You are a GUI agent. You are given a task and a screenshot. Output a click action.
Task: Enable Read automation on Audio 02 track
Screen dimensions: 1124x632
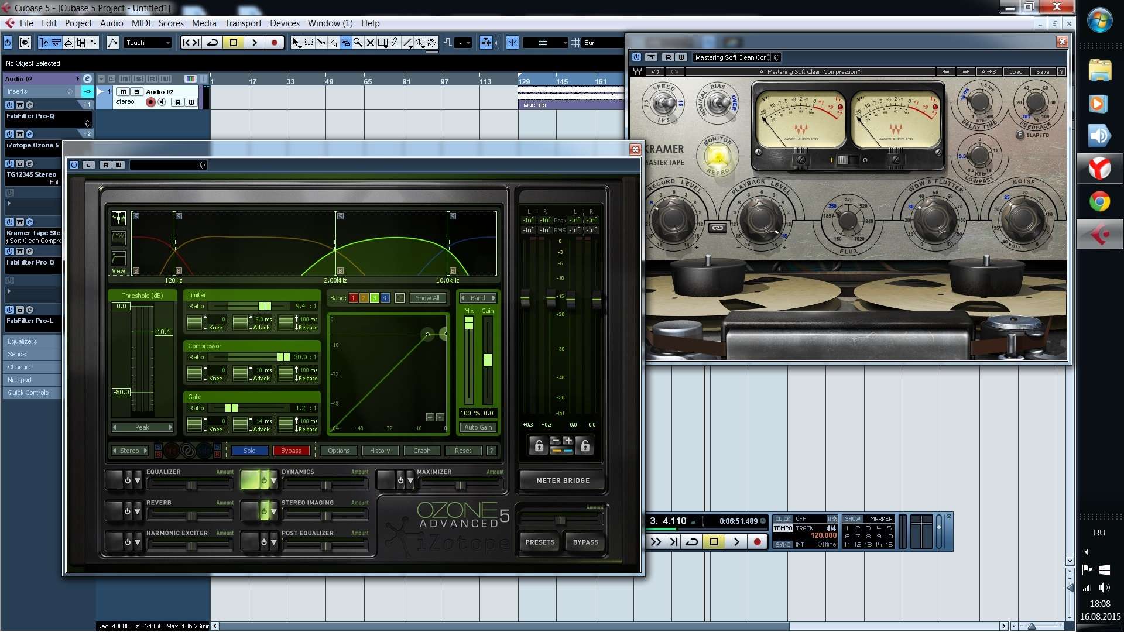click(x=178, y=102)
